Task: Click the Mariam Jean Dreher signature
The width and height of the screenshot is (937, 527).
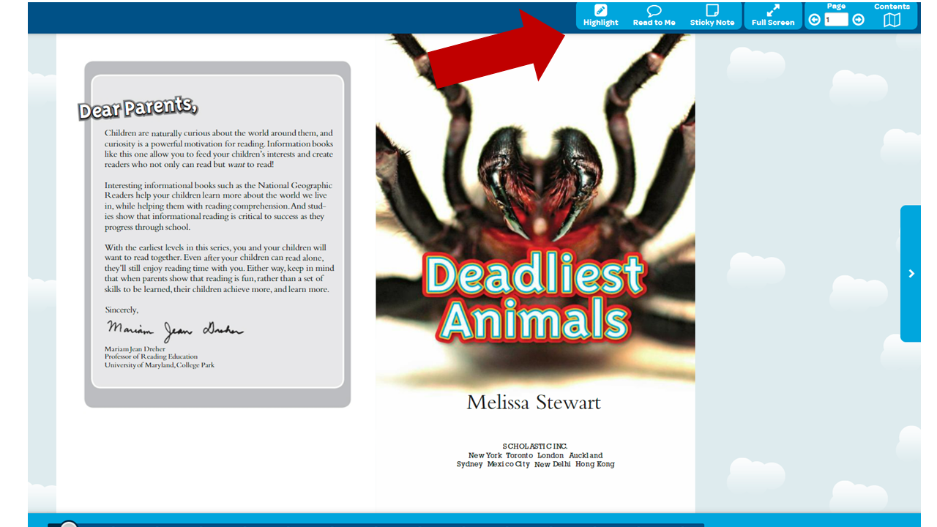Action: coord(175,330)
